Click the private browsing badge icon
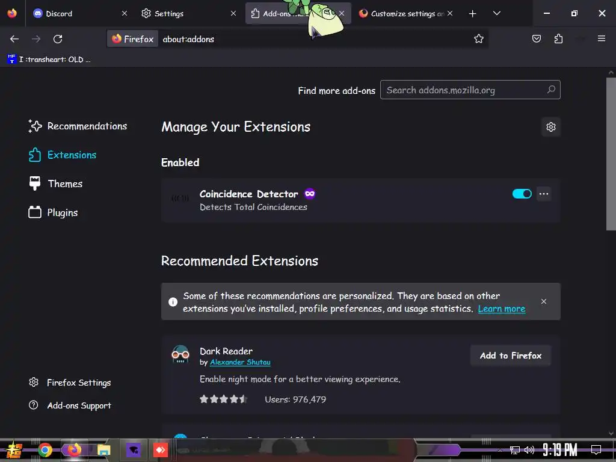This screenshot has height=462, width=616. tap(310, 194)
